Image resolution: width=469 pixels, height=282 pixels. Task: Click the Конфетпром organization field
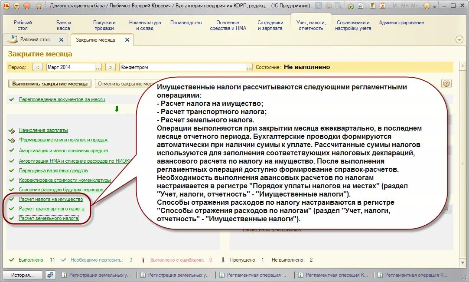pos(182,67)
